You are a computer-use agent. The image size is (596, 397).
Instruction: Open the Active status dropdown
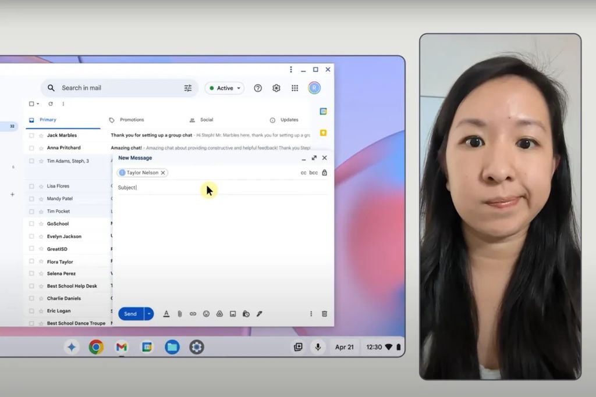coord(225,88)
